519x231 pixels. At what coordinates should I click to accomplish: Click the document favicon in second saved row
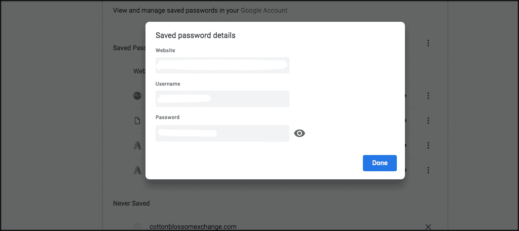pos(137,121)
